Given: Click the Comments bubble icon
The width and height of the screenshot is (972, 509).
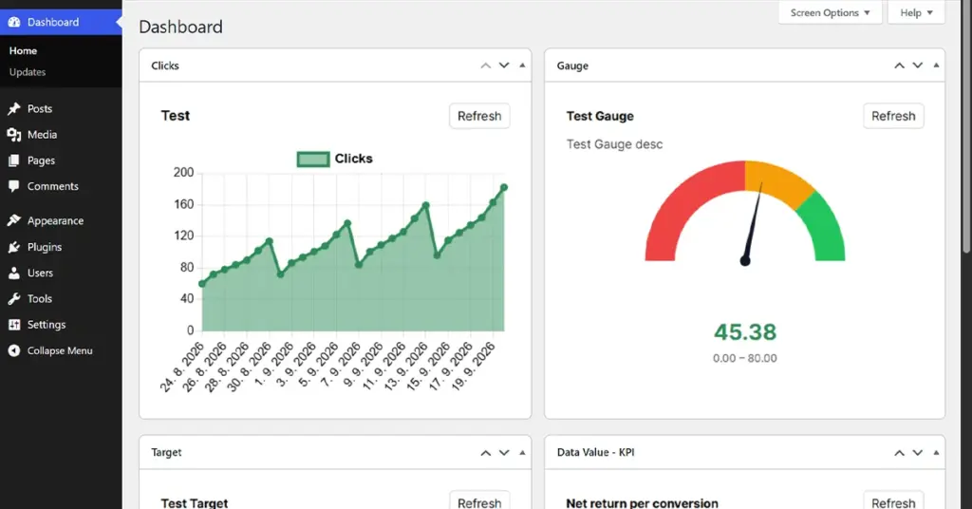Looking at the screenshot, I should click(13, 186).
